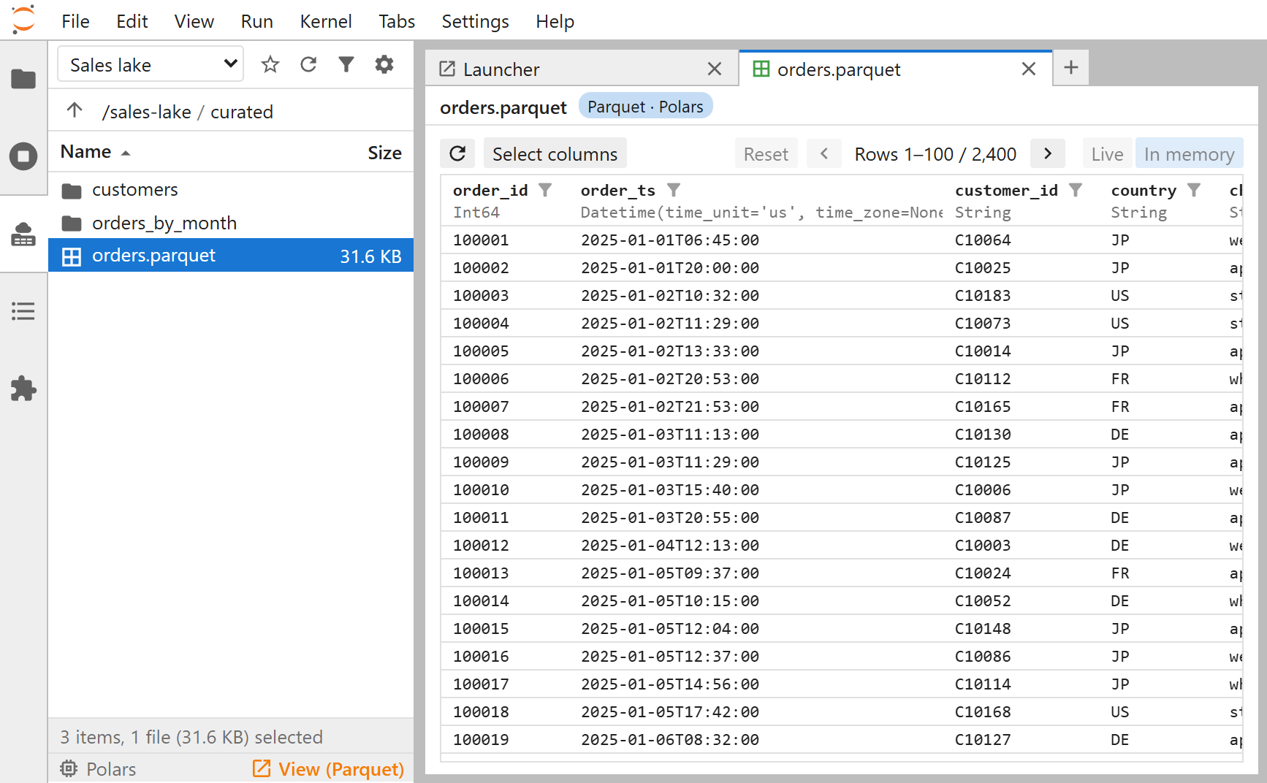
Task: Open the Run menu
Action: 257,21
